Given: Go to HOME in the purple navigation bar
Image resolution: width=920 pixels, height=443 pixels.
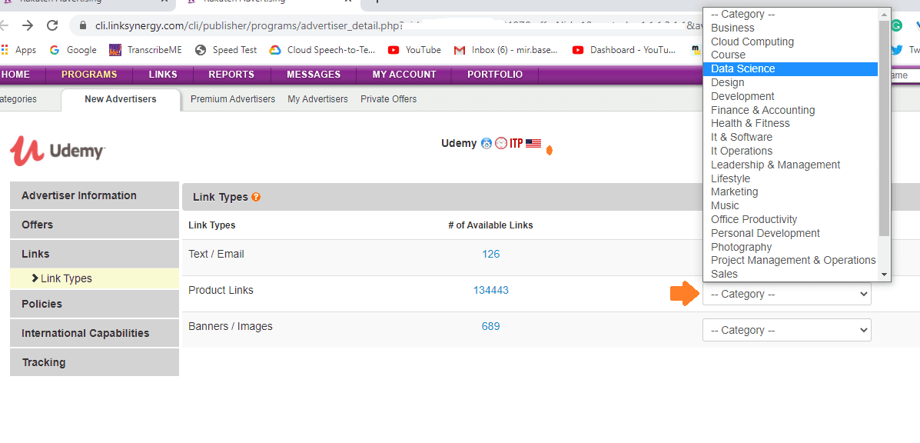Looking at the screenshot, I should [15, 75].
